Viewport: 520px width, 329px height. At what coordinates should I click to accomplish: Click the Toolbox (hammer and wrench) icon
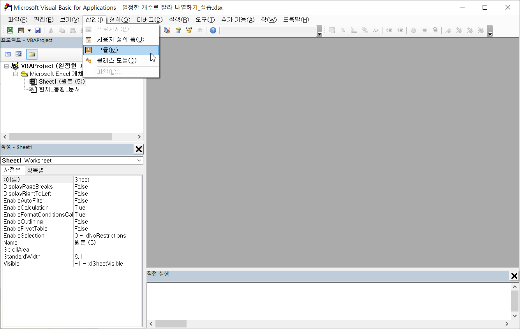coord(200,30)
